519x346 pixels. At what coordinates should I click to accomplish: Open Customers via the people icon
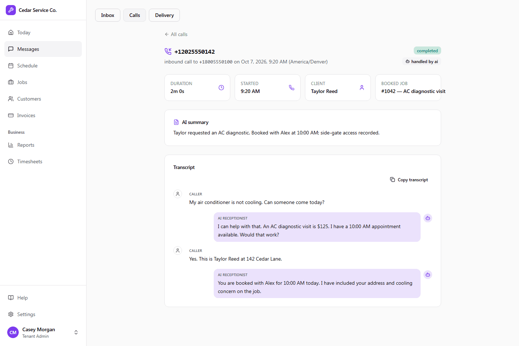click(11, 99)
